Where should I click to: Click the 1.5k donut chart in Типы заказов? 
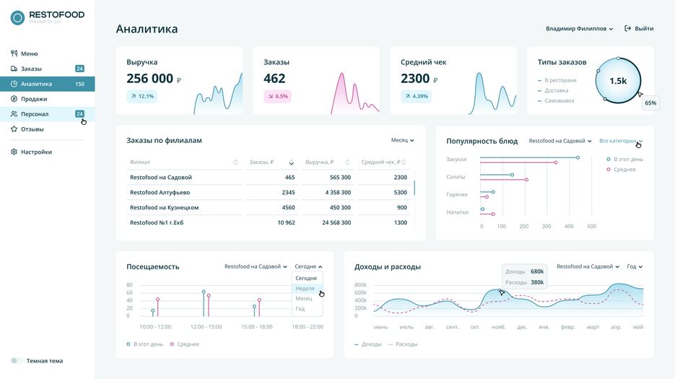(x=618, y=81)
